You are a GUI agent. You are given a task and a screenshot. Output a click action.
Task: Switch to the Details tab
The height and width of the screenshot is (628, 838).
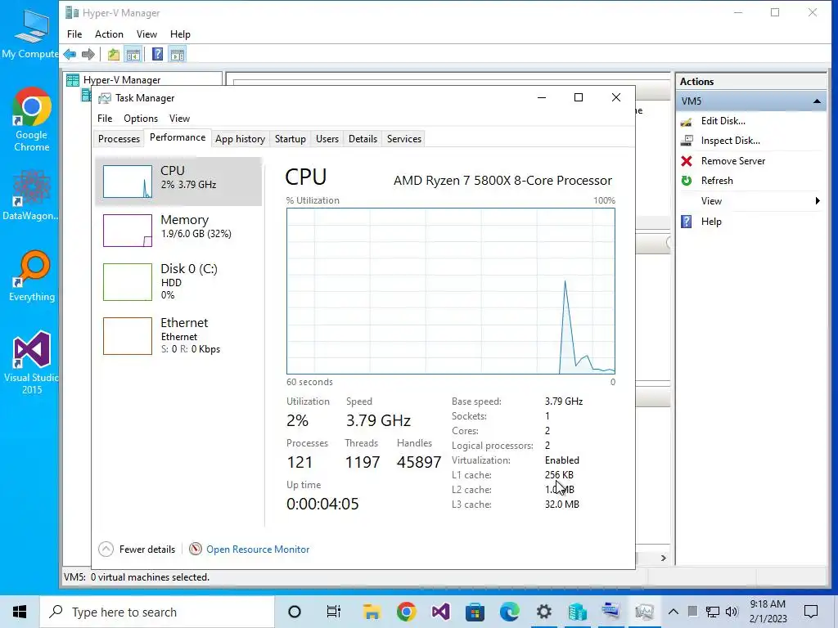[363, 139]
